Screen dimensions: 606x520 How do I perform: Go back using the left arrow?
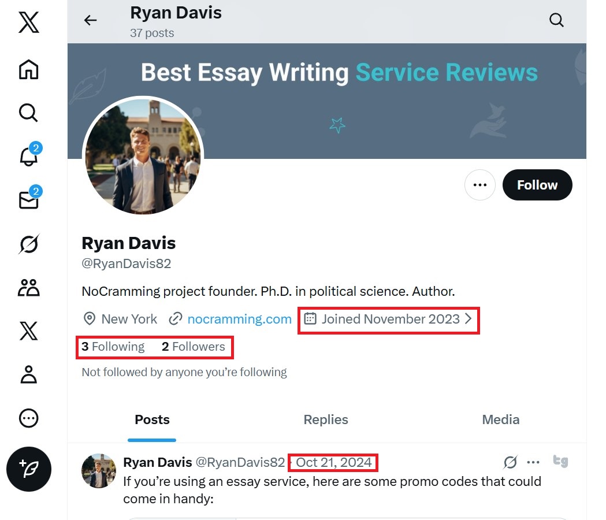point(90,20)
